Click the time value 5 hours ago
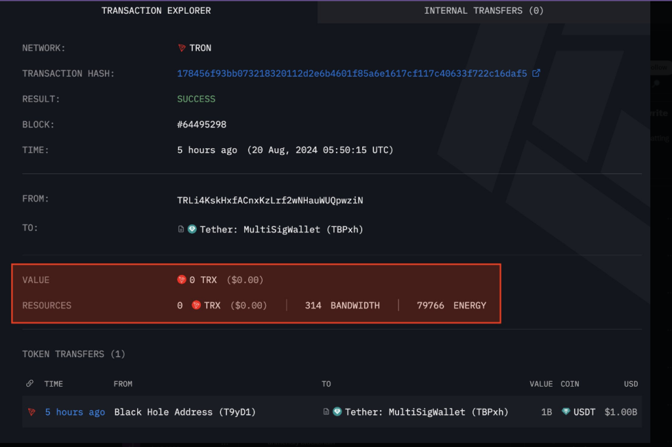 [207, 150]
